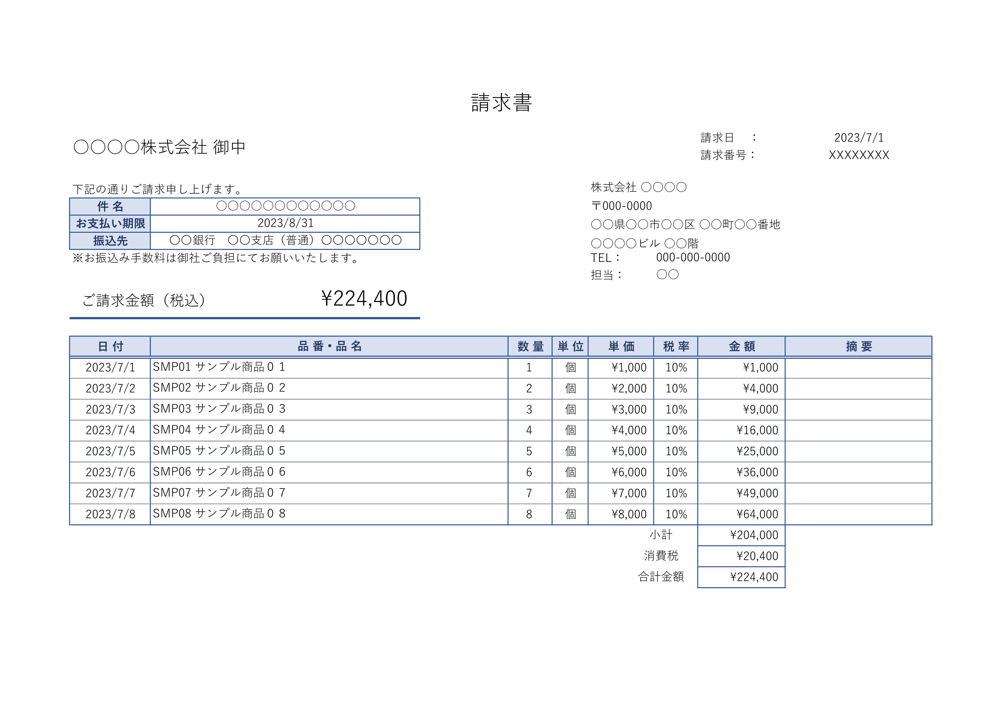The image size is (1003, 709).
Task: Click the TEL number 000-000-0000
Action: click(x=693, y=258)
